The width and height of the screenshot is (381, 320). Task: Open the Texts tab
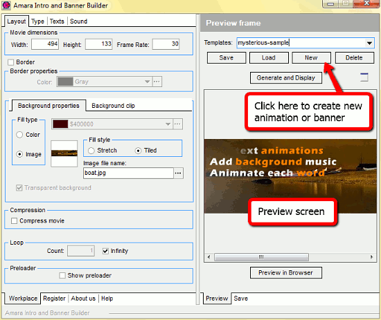57,21
